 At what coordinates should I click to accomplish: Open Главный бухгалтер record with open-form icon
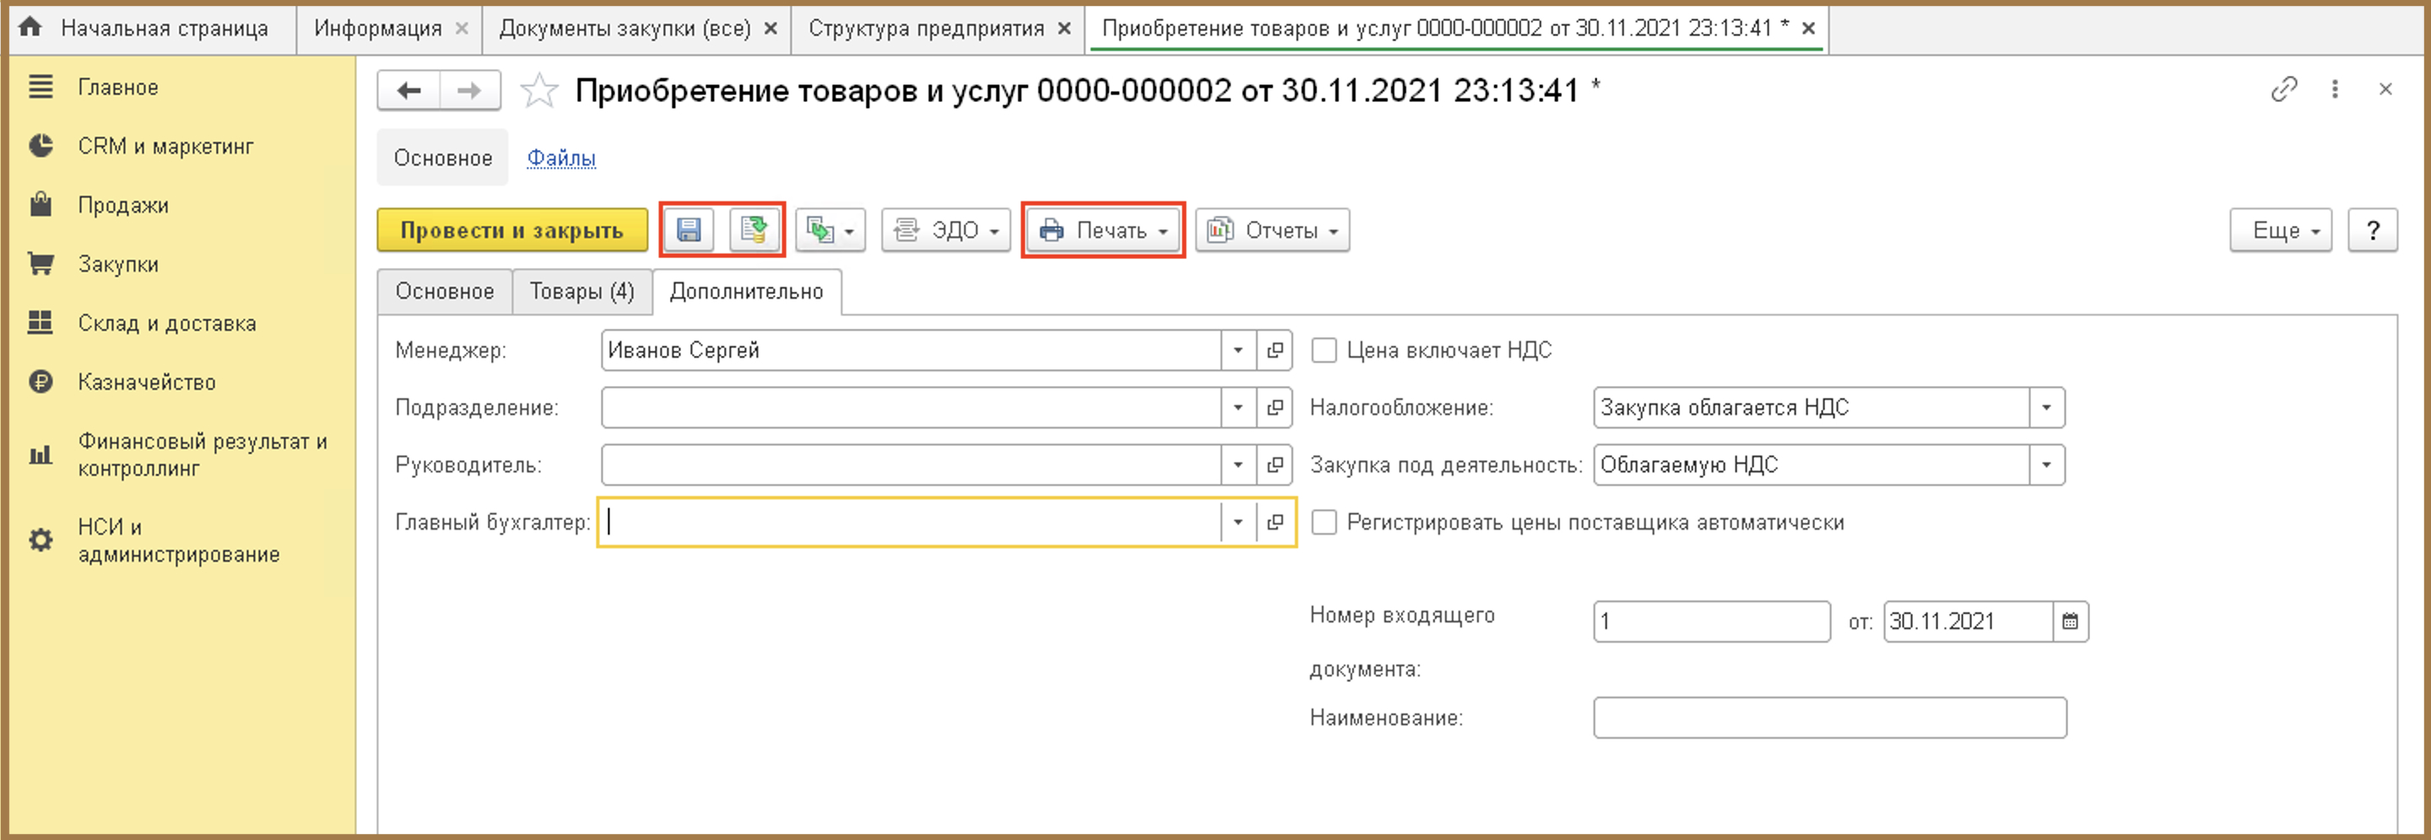click(x=1275, y=522)
